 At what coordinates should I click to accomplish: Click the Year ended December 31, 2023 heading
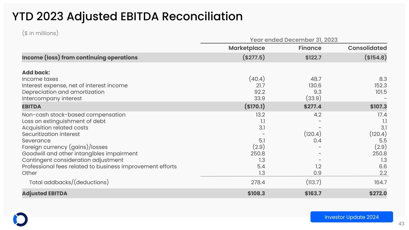click(294, 40)
